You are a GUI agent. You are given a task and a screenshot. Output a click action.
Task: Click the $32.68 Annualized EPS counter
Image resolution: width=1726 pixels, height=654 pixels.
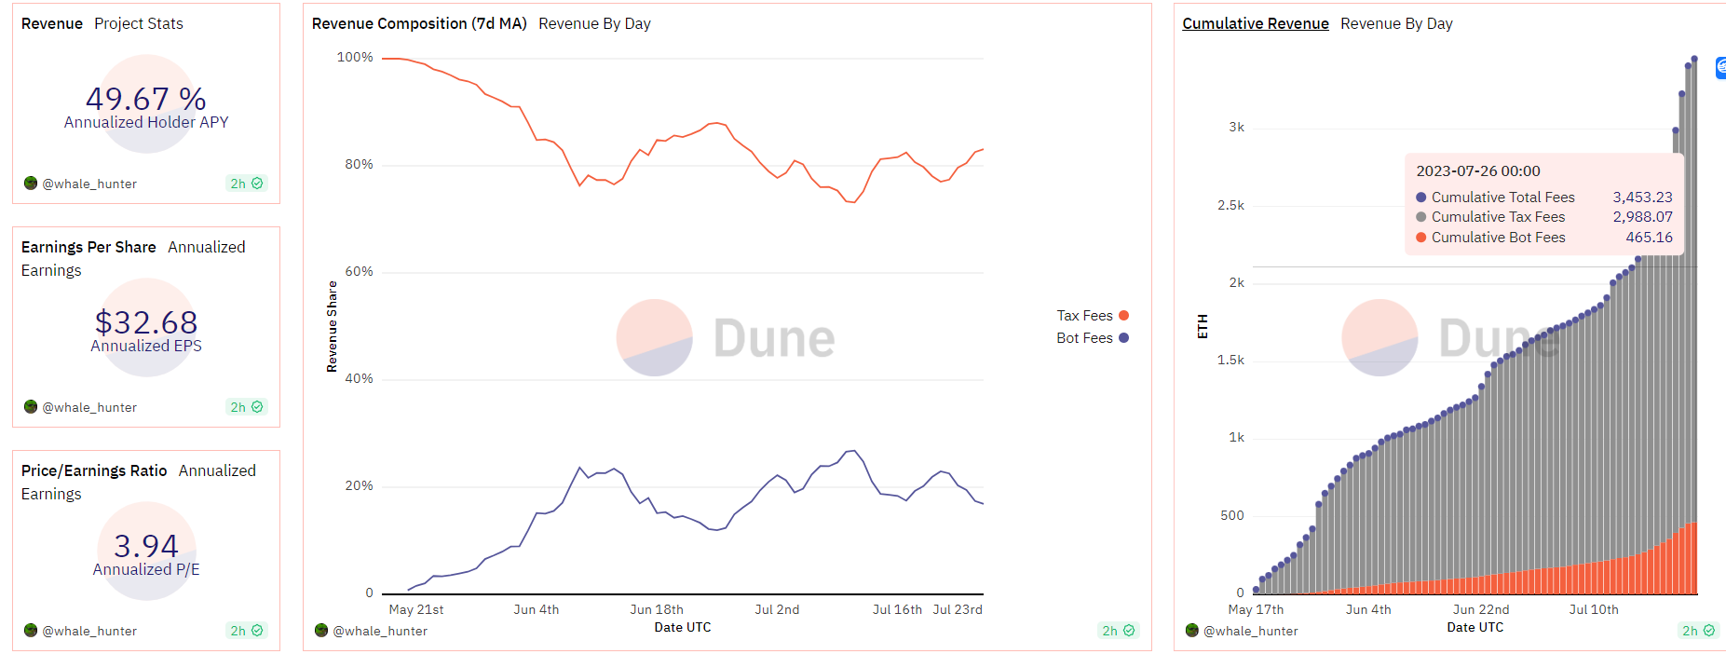146,322
